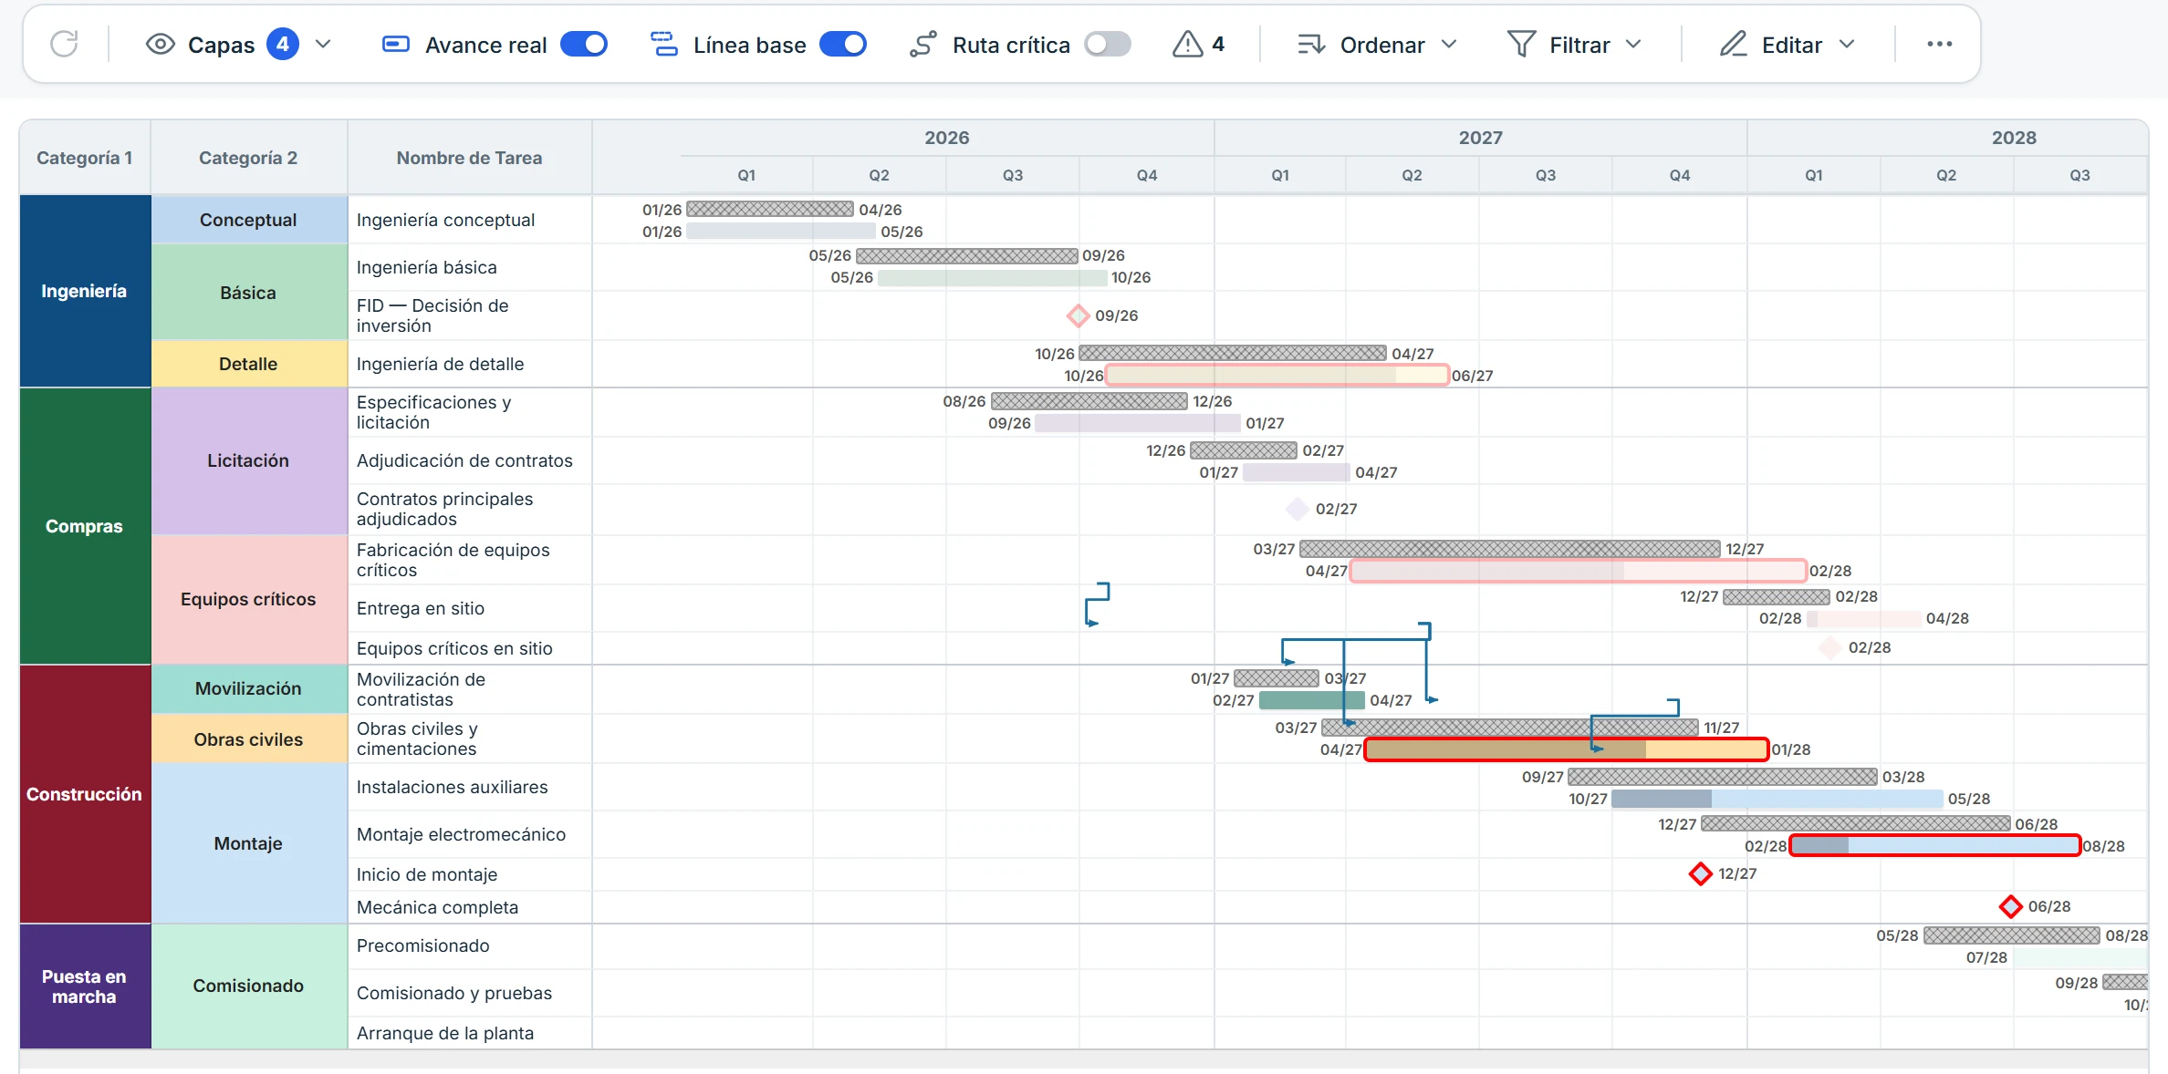Click the Ordenar sort icon
This screenshot has width=2168, height=1074.
(1311, 44)
